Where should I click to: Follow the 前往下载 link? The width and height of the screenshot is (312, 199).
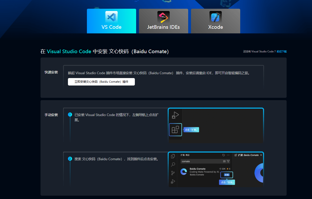(x=281, y=52)
